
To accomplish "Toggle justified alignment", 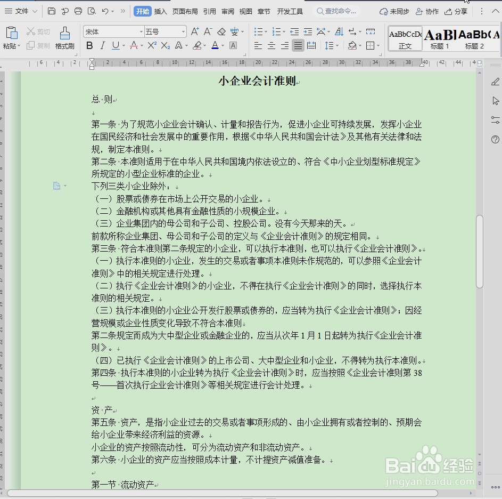I will point(298,45).
